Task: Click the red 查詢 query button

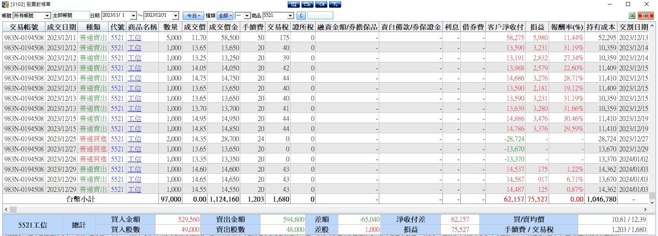Action: pyautogui.click(x=646, y=16)
